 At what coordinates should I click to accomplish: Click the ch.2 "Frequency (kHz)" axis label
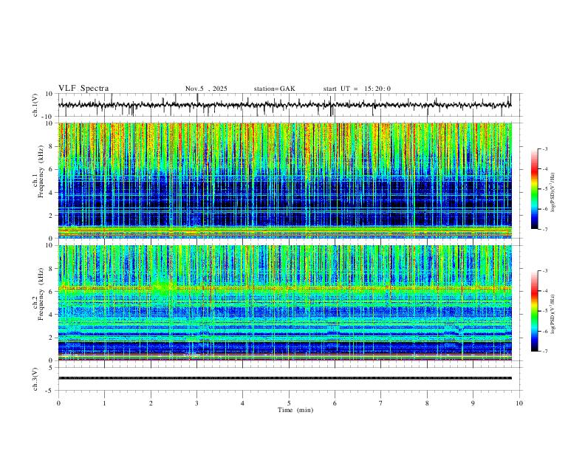pos(41,294)
